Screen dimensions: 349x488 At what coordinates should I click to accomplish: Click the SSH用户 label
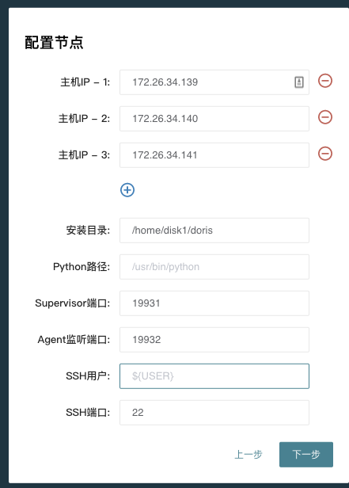click(x=88, y=376)
